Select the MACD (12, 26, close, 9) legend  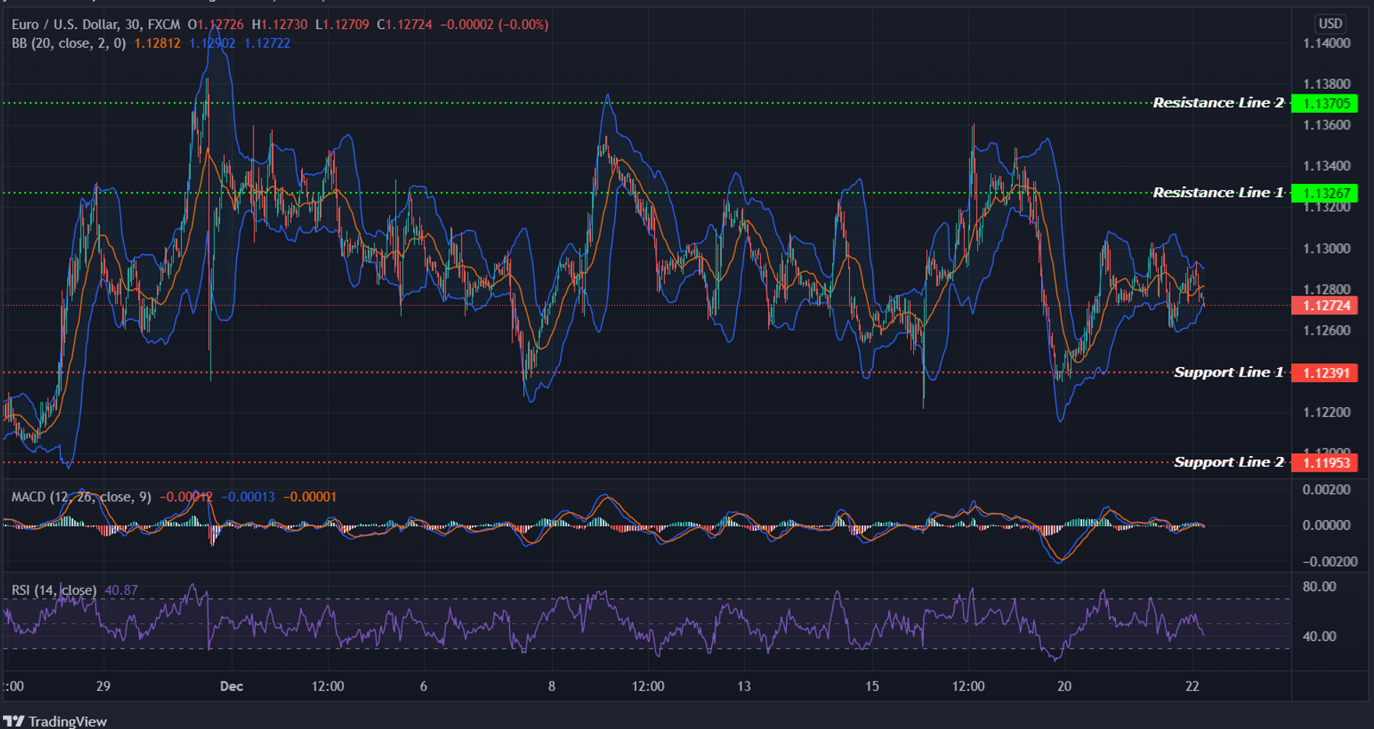click(81, 497)
